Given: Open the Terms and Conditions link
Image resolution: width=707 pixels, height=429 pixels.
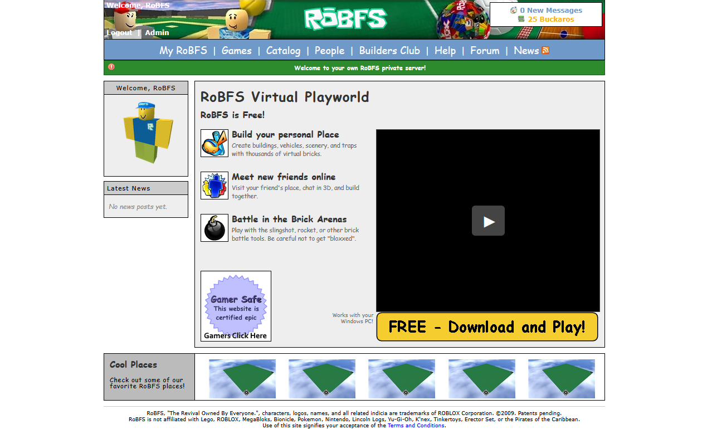Looking at the screenshot, I should click(416, 425).
